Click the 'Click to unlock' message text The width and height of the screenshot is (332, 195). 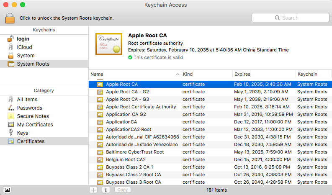tap(67, 18)
